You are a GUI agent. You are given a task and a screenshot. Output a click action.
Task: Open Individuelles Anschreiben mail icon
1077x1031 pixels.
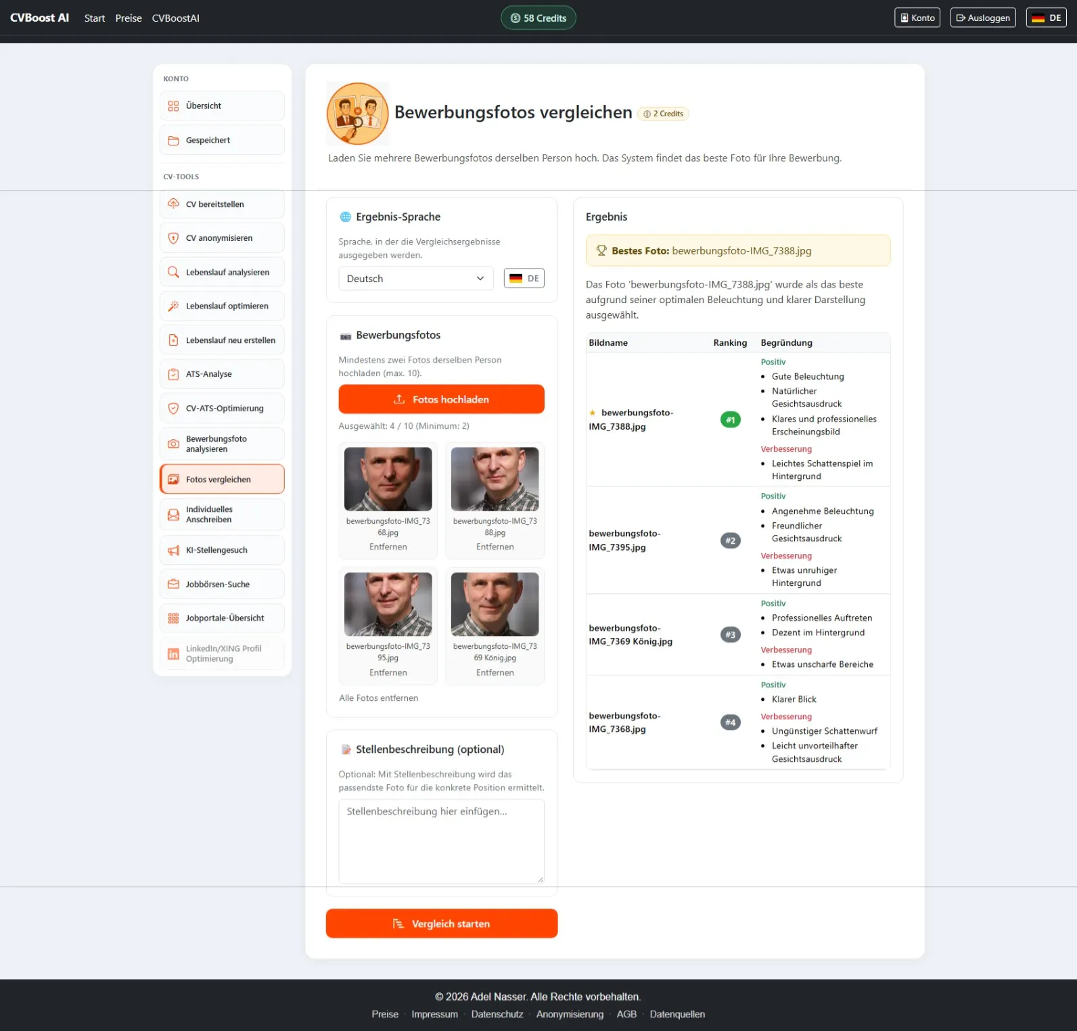point(173,515)
